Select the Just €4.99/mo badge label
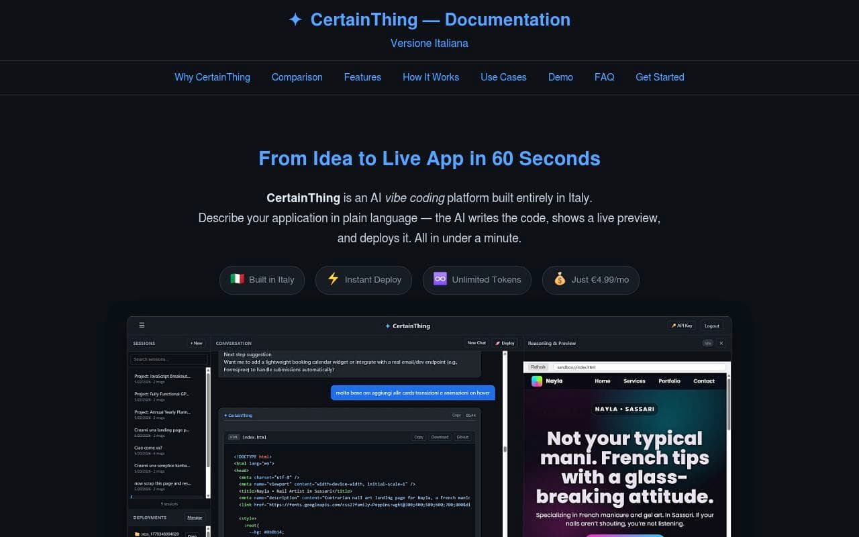Viewport: 859px width, 537px height. coord(600,280)
